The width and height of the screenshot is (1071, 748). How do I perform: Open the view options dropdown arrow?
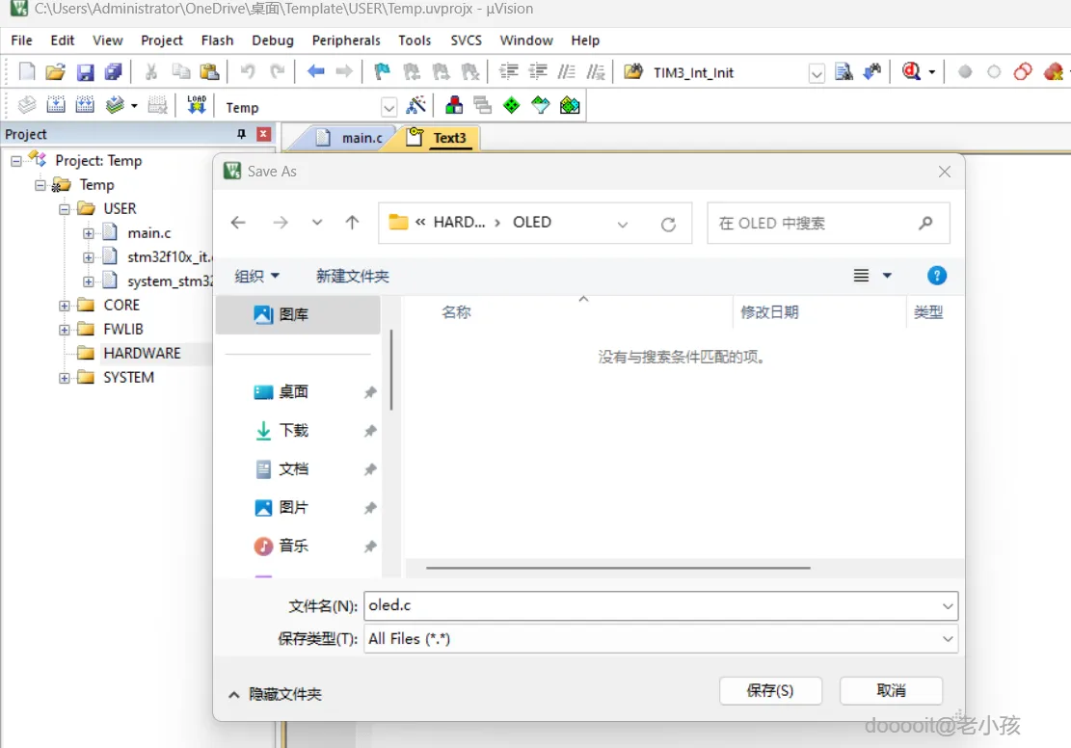[887, 276]
